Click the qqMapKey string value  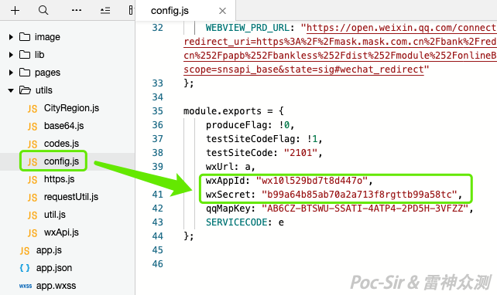[365, 209]
